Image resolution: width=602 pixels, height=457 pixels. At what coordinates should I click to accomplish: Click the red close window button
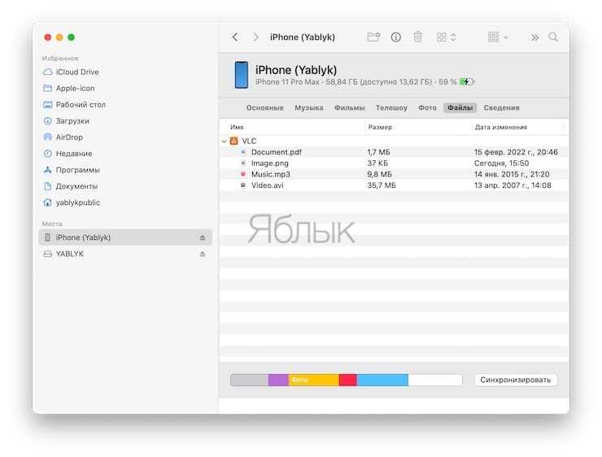pos(48,37)
